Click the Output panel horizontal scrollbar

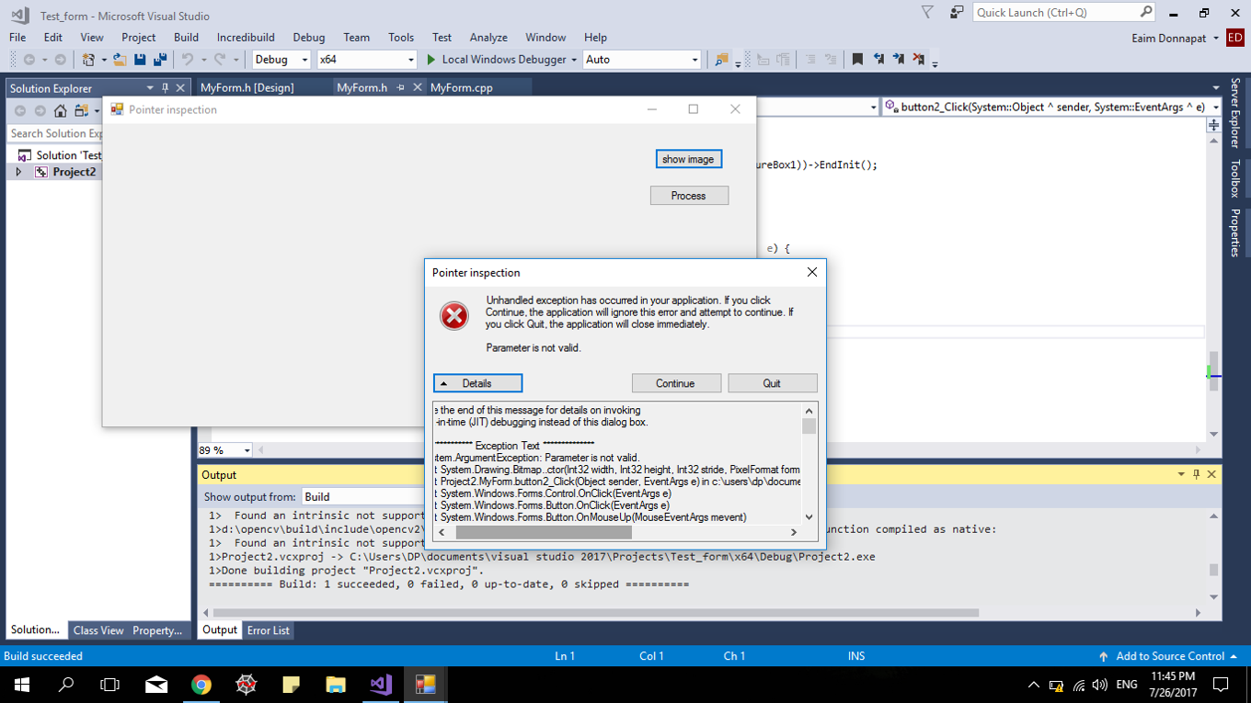[x=595, y=612]
